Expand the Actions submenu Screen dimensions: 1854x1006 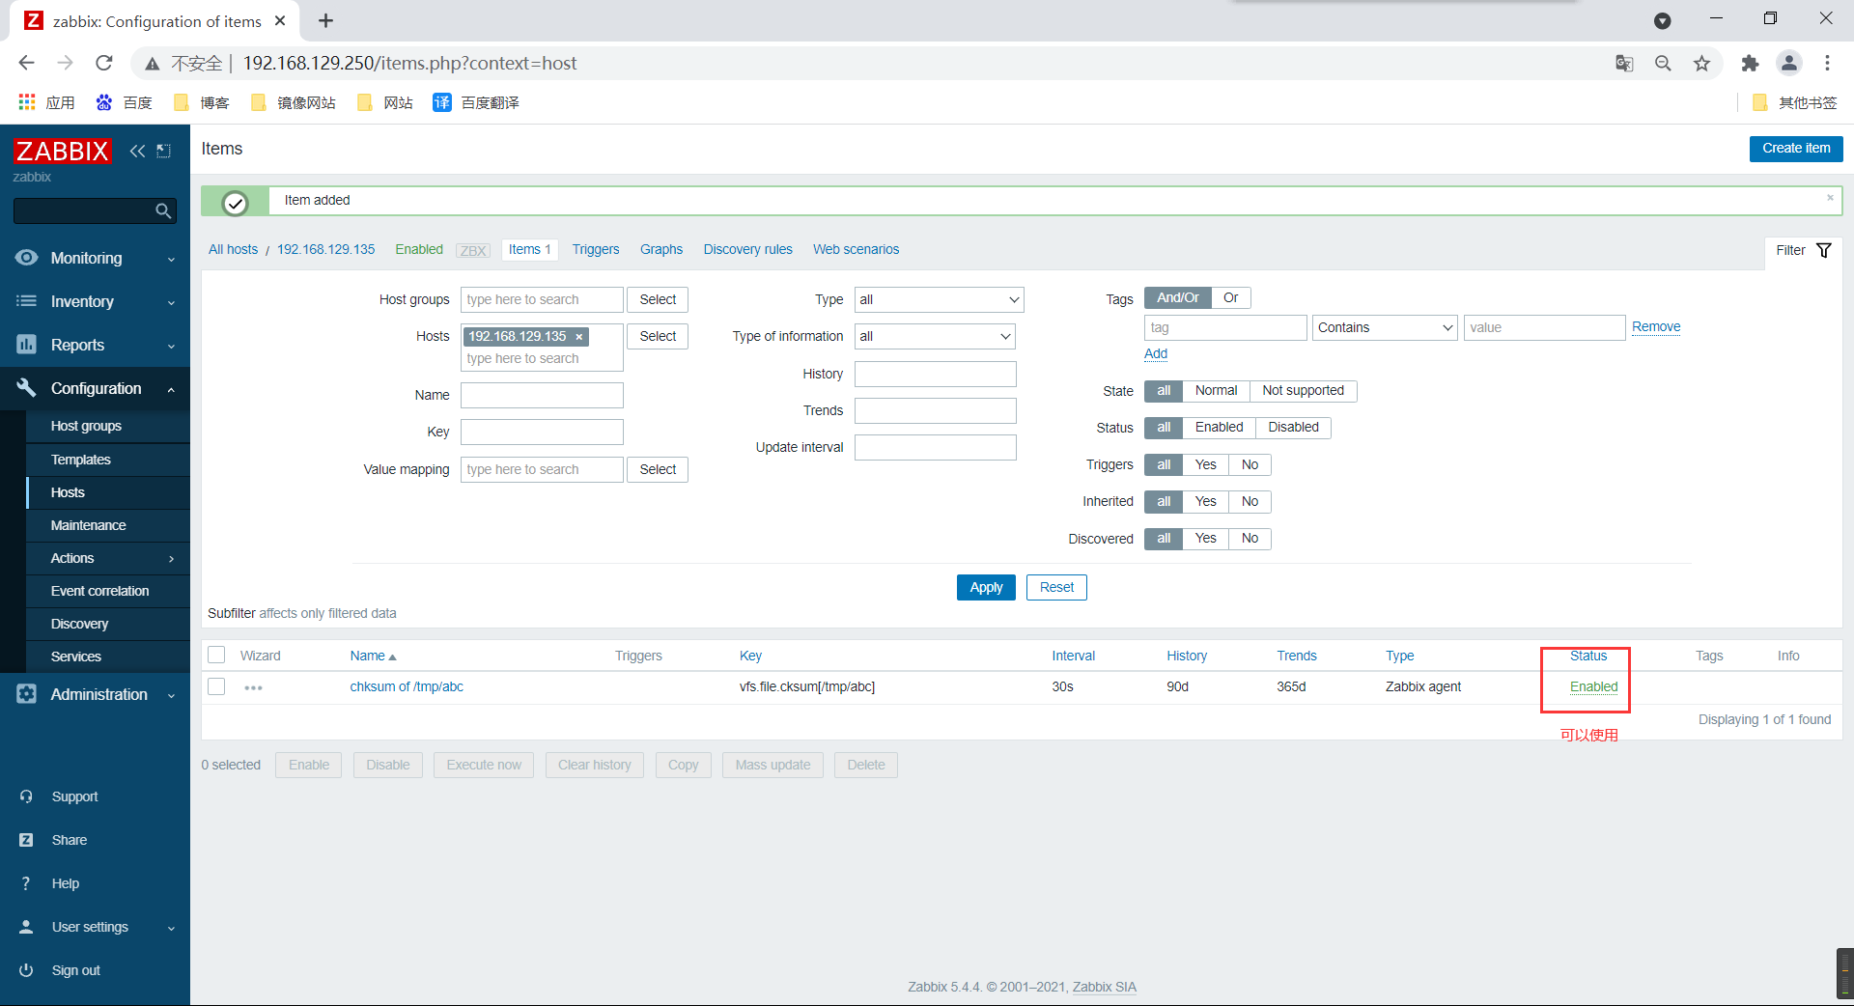click(171, 559)
